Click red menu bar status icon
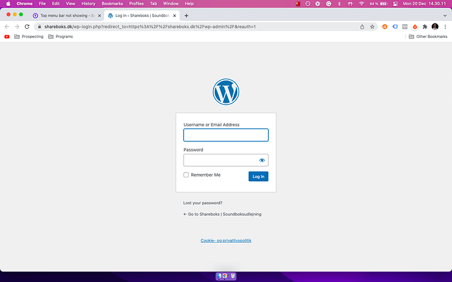The height and width of the screenshot is (282, 452). (298, 4)
